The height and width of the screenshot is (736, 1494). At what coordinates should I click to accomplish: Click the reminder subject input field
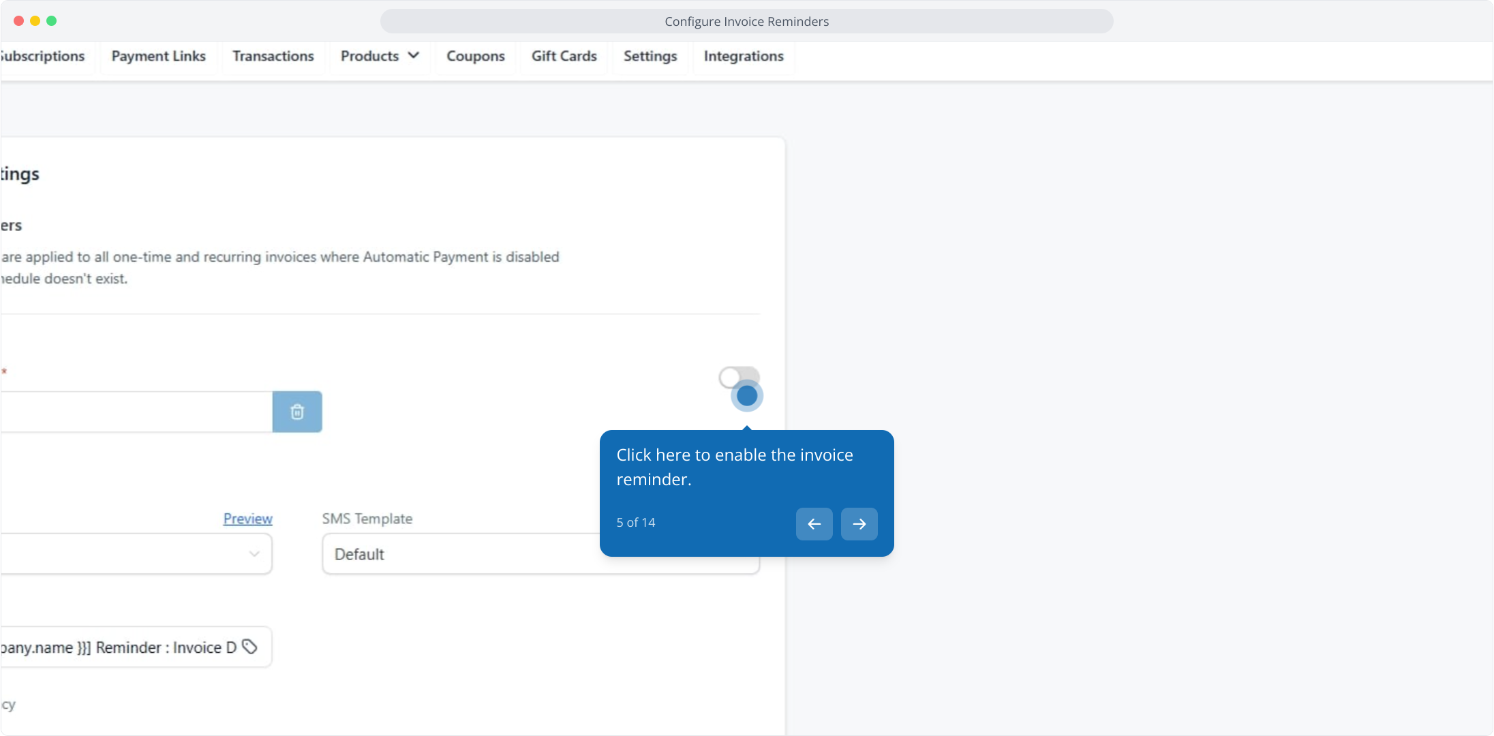tap(116, 647)
